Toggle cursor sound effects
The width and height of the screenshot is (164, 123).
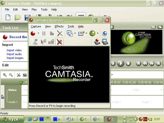click(x=44, y=42)
